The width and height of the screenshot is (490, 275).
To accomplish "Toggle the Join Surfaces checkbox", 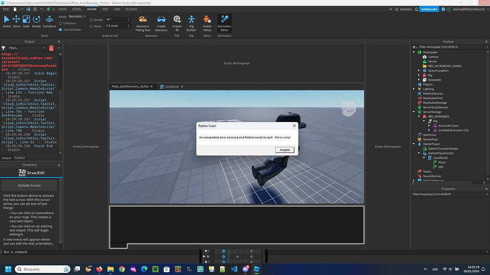I will [x=60, y=30].
